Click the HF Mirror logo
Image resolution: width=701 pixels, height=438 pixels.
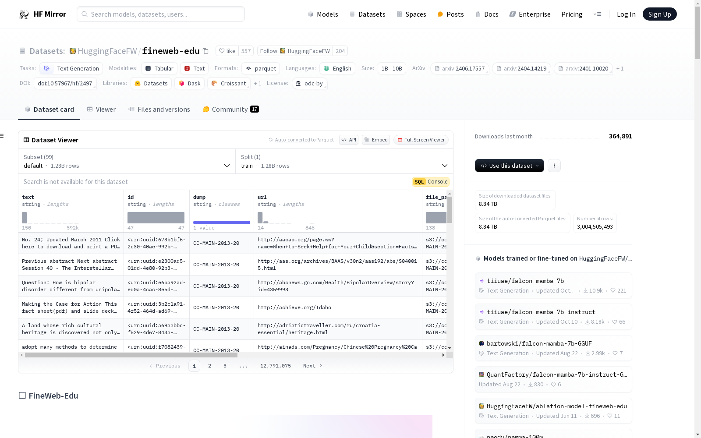(x=42, y=14)
